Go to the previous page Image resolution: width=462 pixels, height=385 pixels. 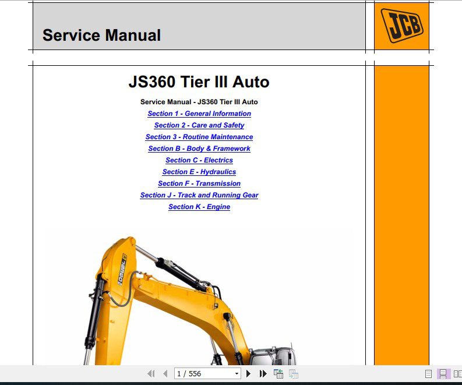pyautogui.click(x=165, y=374)
